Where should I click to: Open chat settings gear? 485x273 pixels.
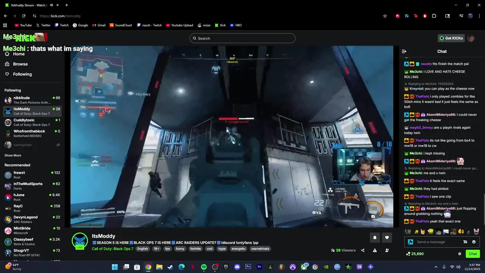tap(460, 254)
